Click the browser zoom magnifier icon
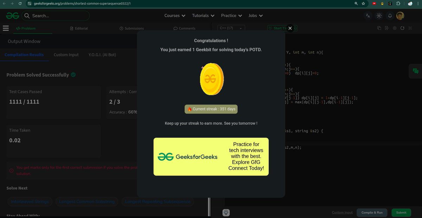 (356, 4)
